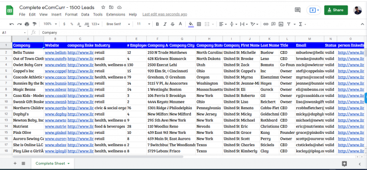The width and height of the screenshot is (367, 170).
Task: Open text wrapping dropdown
Action: 244,24
